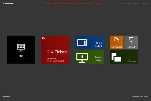This screenshot has height=101, width=151.
Task: Show the on-screen Keyboard
Action: (x=7, y=96)
